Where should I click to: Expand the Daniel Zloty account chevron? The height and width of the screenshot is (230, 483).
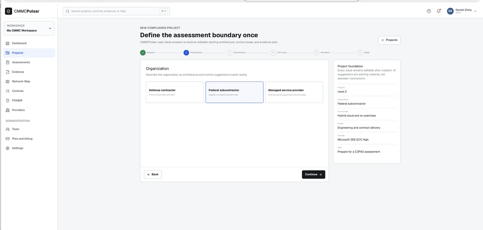click(x=475, y=11)
